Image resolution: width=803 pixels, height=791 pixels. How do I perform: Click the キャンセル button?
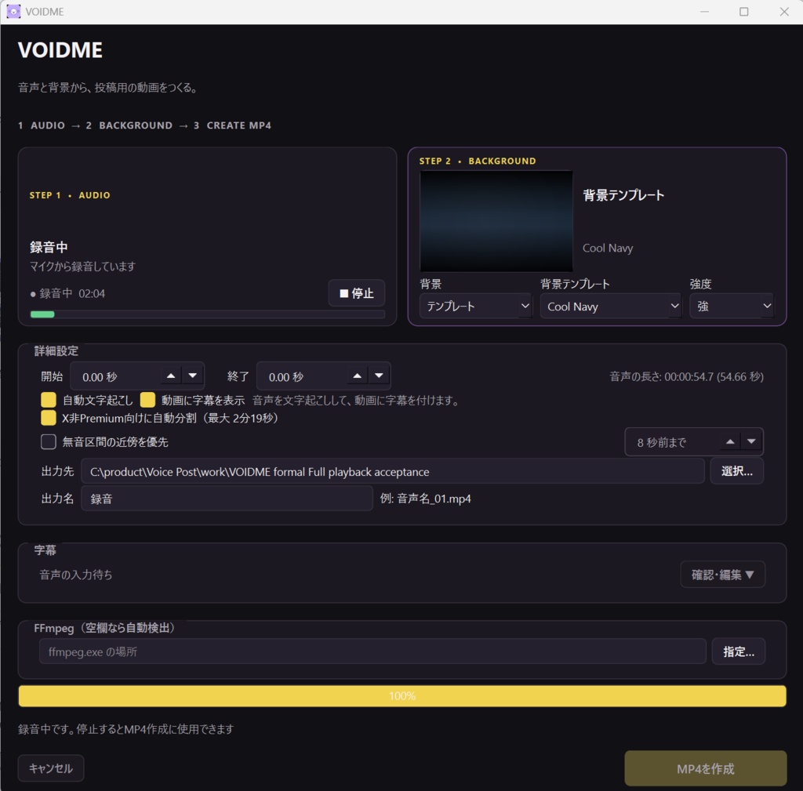51,768
